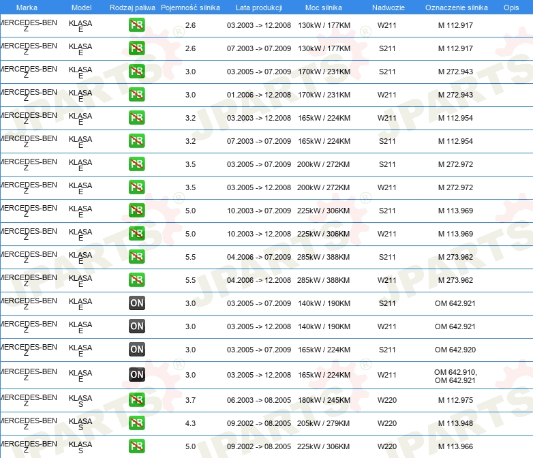Click petrol icon for M 113.966 row
This screenshot has height=458, width=533.
136,446
